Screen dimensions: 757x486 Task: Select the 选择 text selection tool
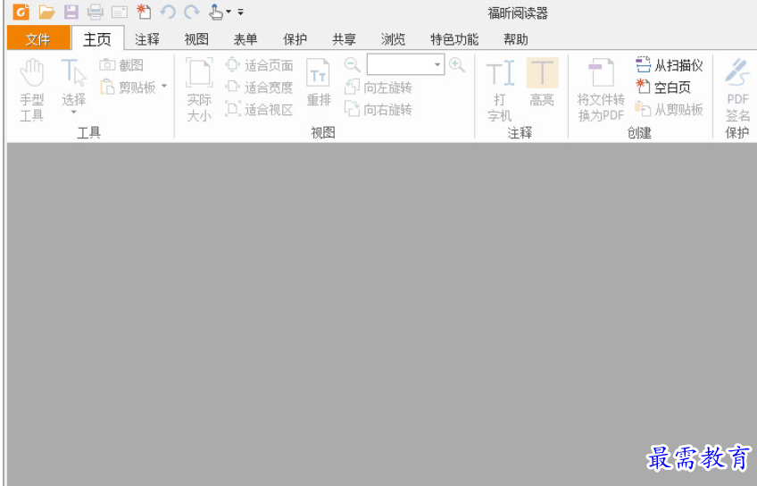click(73, 81)
